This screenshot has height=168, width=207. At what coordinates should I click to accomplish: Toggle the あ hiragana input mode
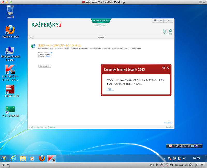pos(178,146)
